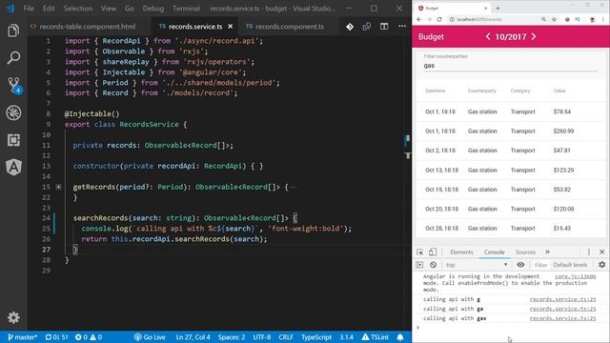Click Spaces: 2 indentation setting
This screenshot has width=610, height=343.
click(232, 337)
